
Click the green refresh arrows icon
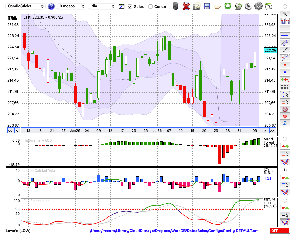tap(228, 6)
